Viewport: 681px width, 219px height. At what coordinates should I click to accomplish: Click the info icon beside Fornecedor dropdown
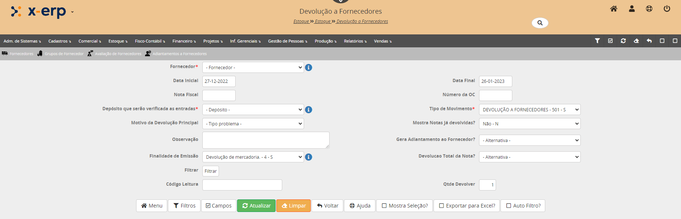[309, 68]
